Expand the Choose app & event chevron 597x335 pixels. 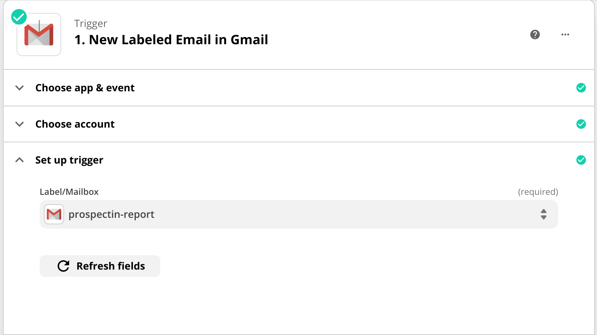(20, 88)
